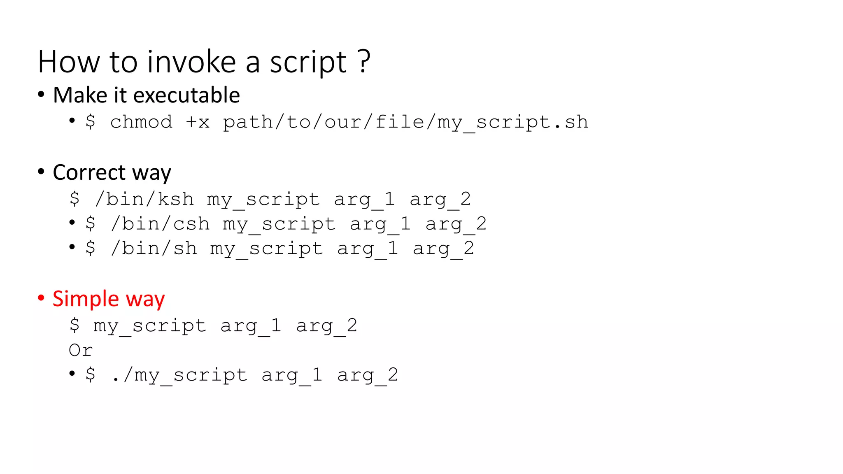Click the red 'Simple way' heading
843x474 pixels.
pyautogui.click(x=109, y=299)
